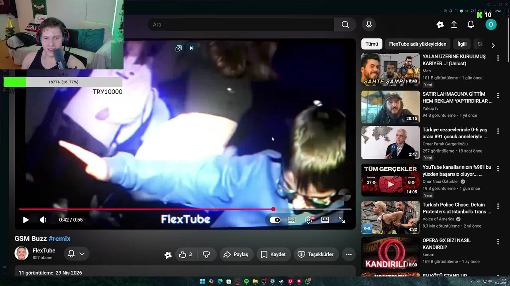Pop out video with miniplayer icon
Screen dimensions: 510x286
pos(178,48)
